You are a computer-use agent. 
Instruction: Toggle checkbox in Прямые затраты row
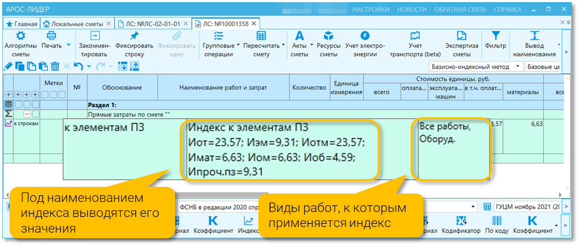(x=35, y=114)
